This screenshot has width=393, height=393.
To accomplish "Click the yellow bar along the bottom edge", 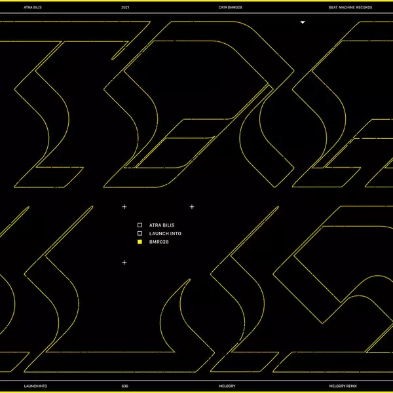I will point(196,392).
